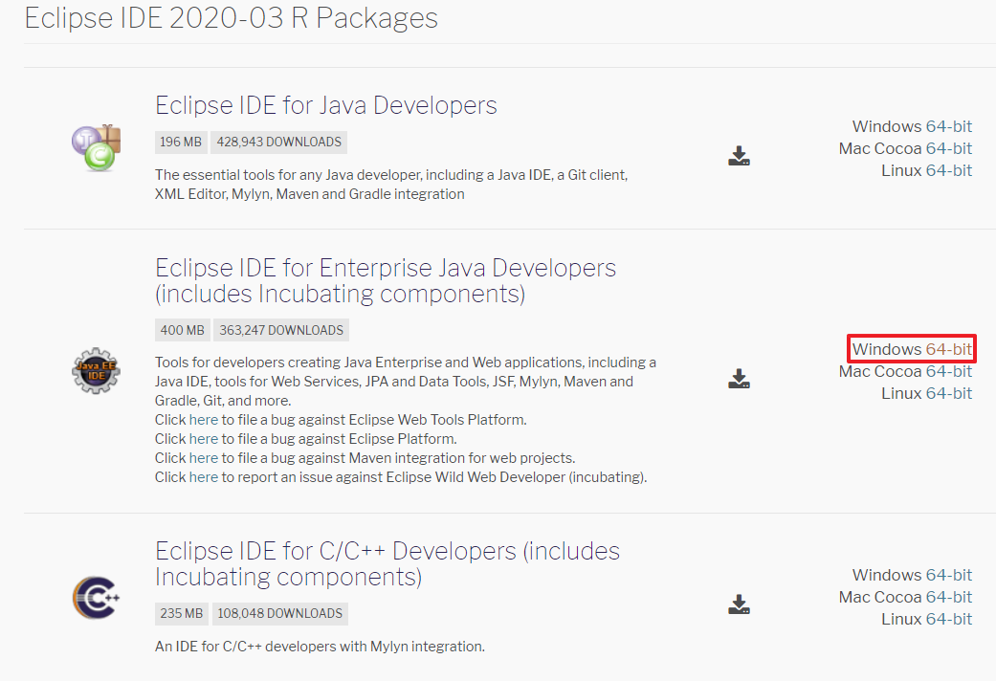Click the 108,048 DOWNLOADS badge
The width and height of the screenshot is (996, 681).
(x=279, y=614)
